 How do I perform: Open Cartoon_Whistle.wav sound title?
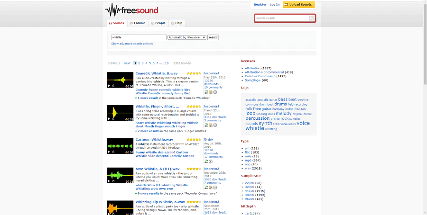(x=154, y=140)
